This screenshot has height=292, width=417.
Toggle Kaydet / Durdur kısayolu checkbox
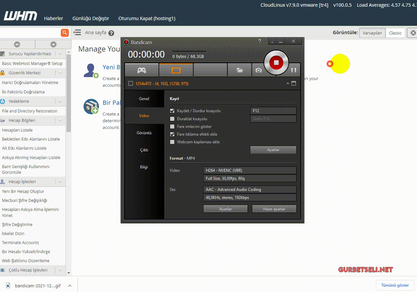172,111
